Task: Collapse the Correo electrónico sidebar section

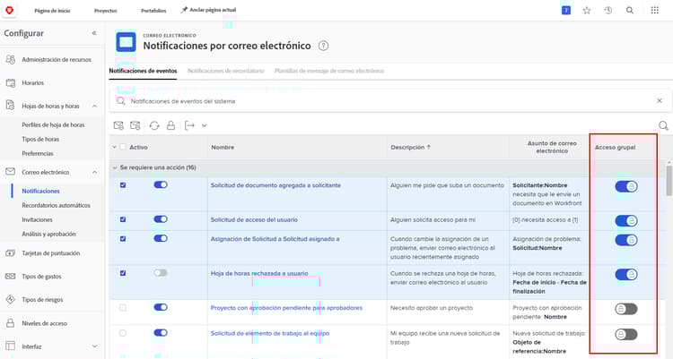Action: (x=94, y=172)
